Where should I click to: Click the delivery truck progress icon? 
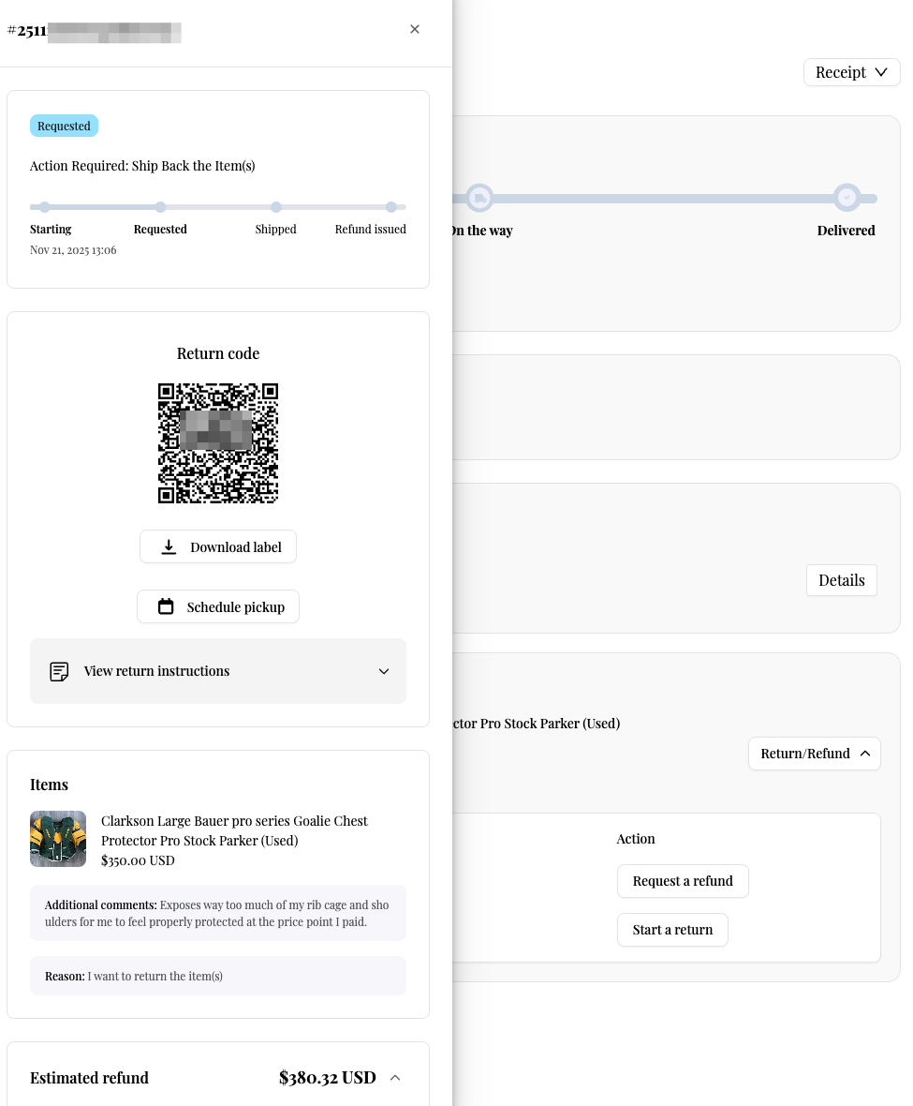coord(479,198)
